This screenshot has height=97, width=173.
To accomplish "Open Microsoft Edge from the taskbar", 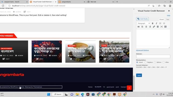I will (82, 94).
